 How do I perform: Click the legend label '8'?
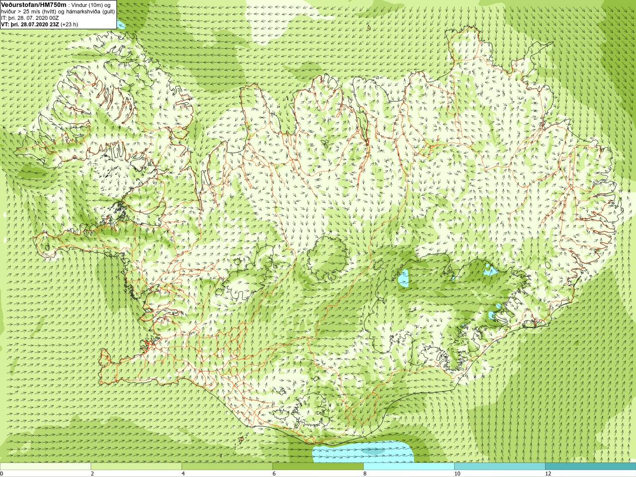(365, 474)
